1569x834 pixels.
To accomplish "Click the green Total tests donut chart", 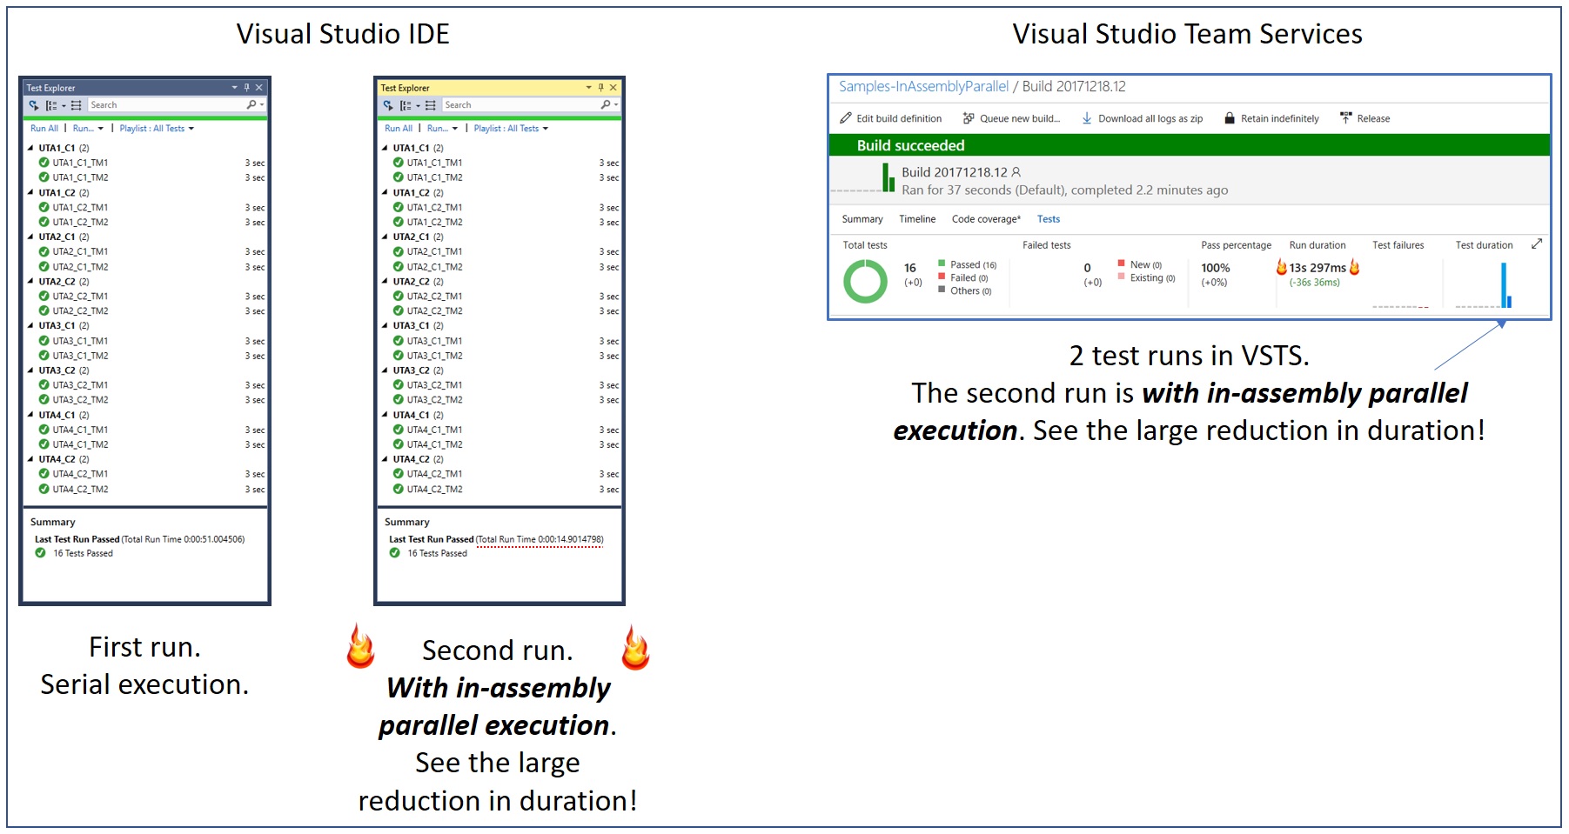I will (865, 282).
